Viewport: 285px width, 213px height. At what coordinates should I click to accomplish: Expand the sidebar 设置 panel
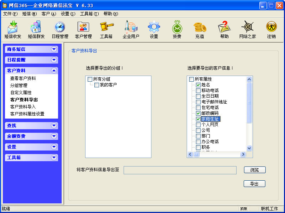point(54,147)
